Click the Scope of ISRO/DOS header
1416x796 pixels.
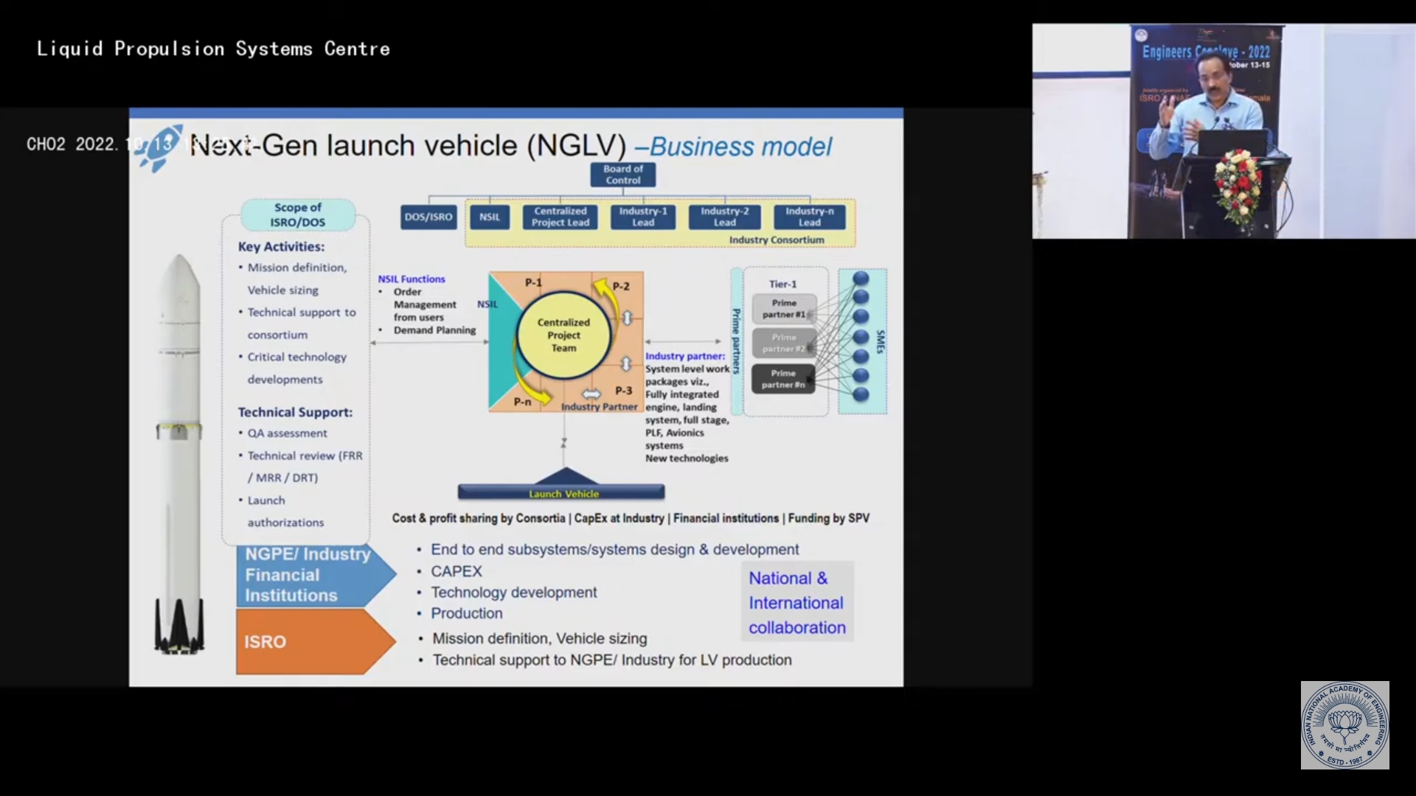(x=298, y=214)
